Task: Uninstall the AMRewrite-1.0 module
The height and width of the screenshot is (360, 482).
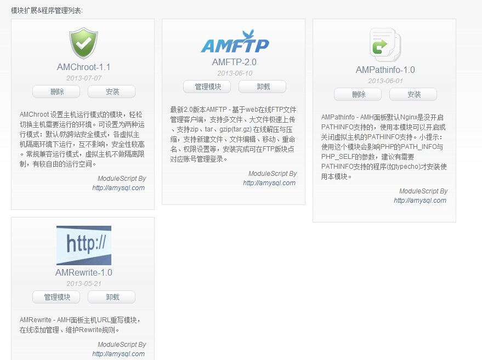Action: click(x=112, y=297)
